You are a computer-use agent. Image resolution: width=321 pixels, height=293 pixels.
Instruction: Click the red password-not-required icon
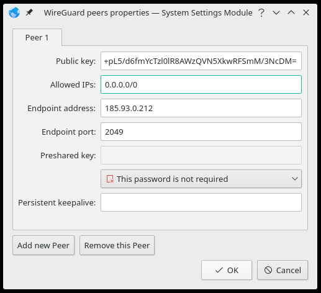[110, 179]
